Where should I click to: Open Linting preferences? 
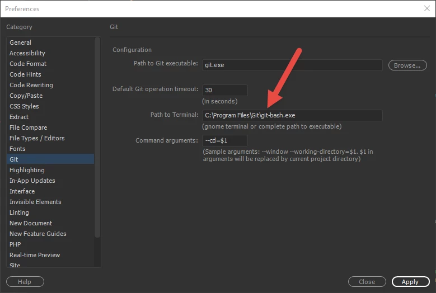(x=50, y=212)
